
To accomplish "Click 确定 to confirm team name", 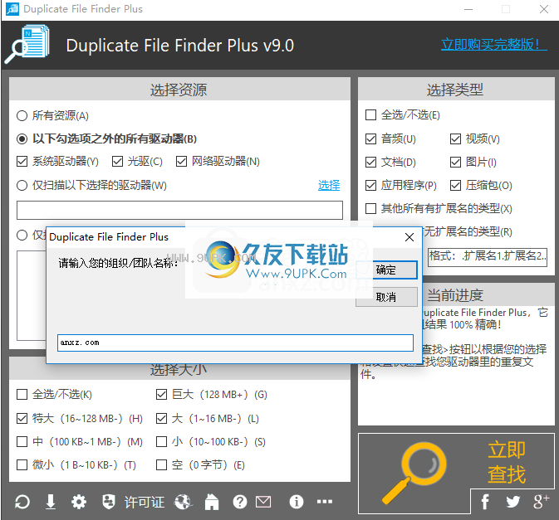I will [x=386, y=270].
